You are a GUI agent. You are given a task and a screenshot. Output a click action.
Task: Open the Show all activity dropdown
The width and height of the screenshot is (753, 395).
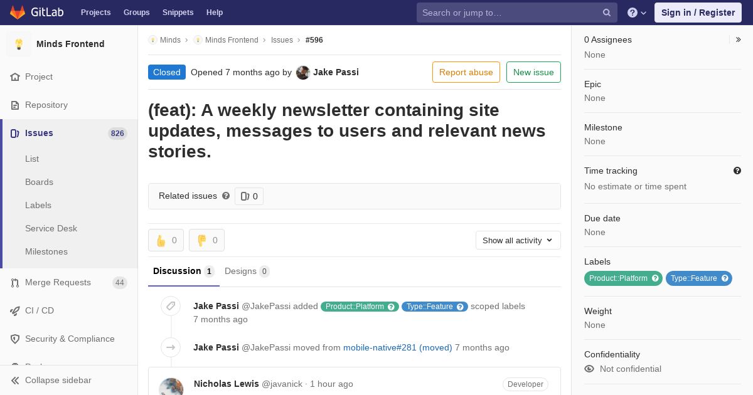tap(518, 240)
